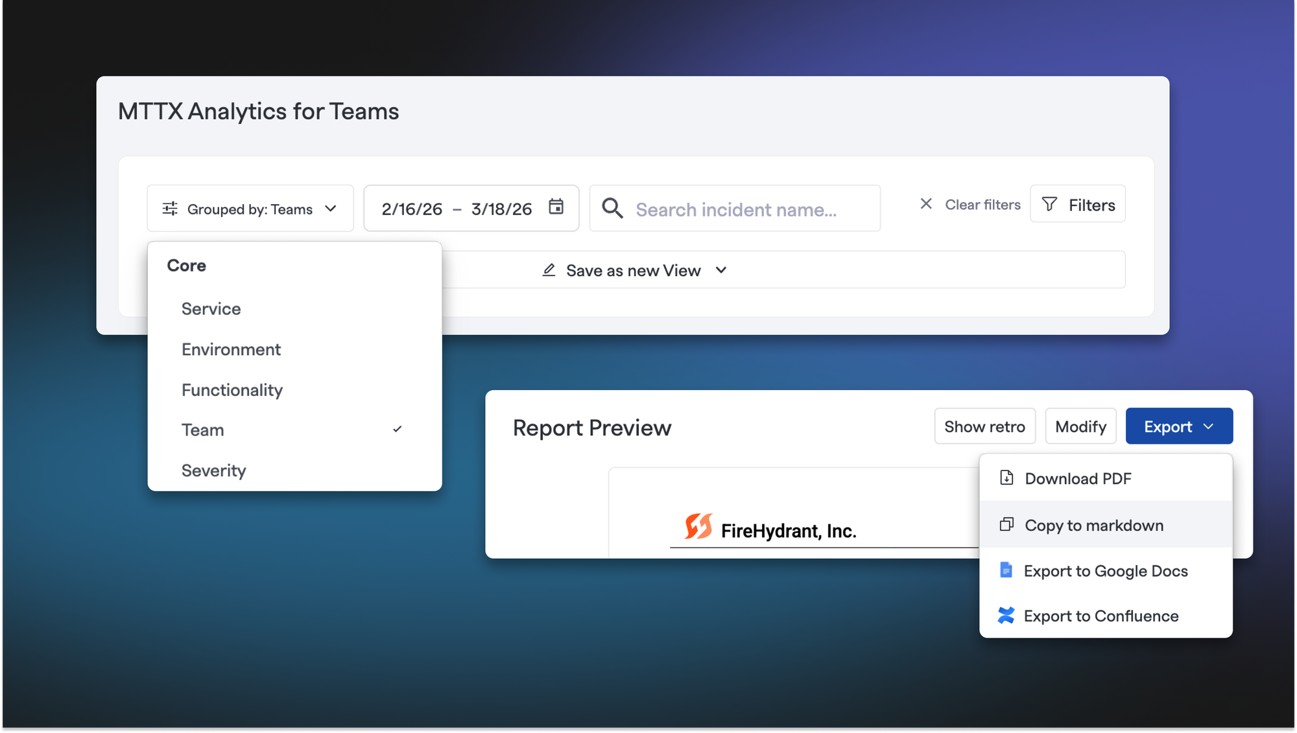Open the Filters button
This screenshot has width=1297, height=733.
click(x=1078, y=205)
